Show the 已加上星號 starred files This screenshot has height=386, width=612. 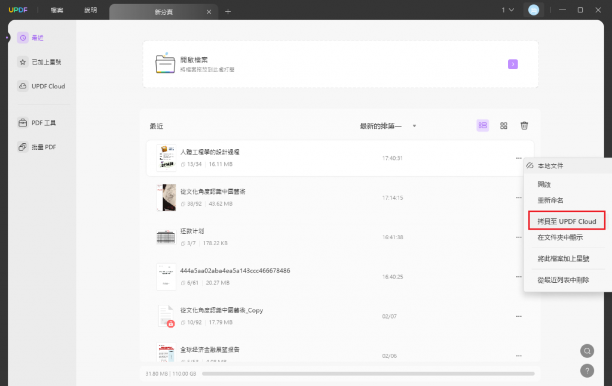(39, 62)
